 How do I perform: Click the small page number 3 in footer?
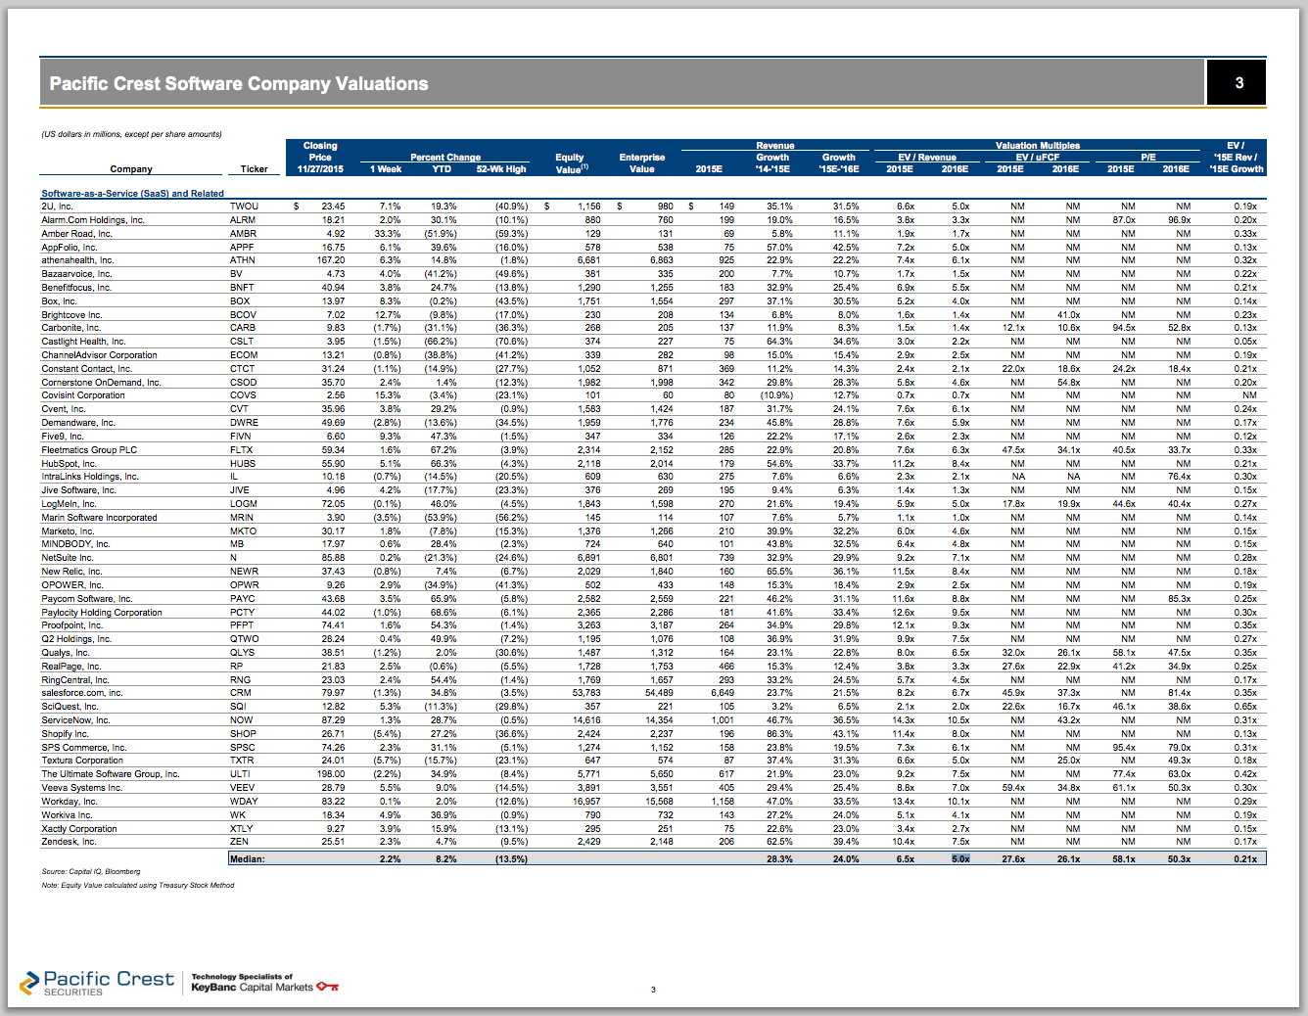click(x=653, y=990)
